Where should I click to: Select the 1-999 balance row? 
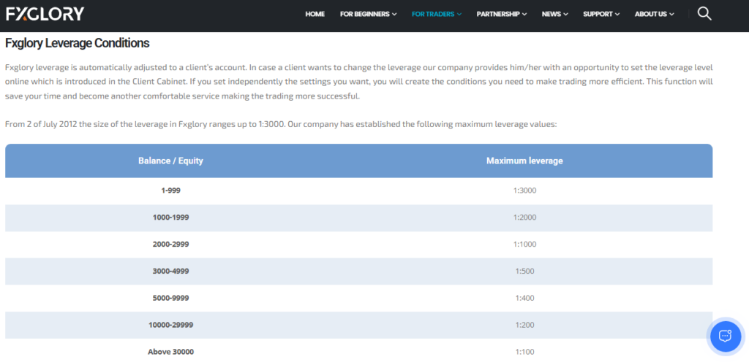tap(170, 190)
